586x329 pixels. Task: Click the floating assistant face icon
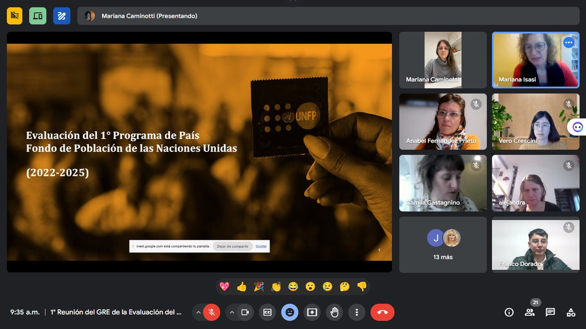point(577,127)
